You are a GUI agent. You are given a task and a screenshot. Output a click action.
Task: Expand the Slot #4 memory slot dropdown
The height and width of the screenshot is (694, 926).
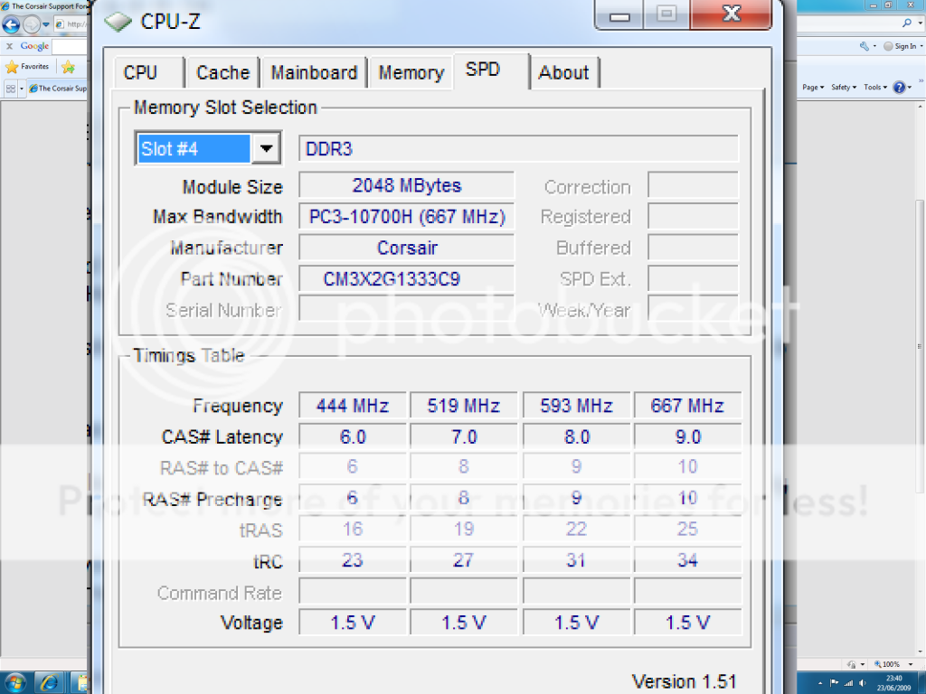click(266, 149)
